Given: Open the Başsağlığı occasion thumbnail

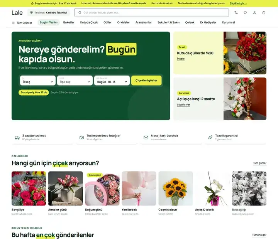Looking at the screenshot, I should point(249,189).
